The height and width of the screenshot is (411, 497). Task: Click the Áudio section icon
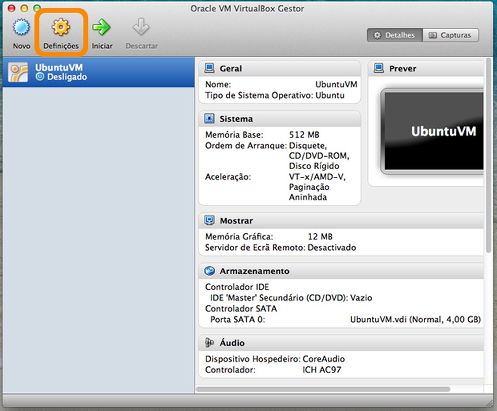[x=210, y=342]
